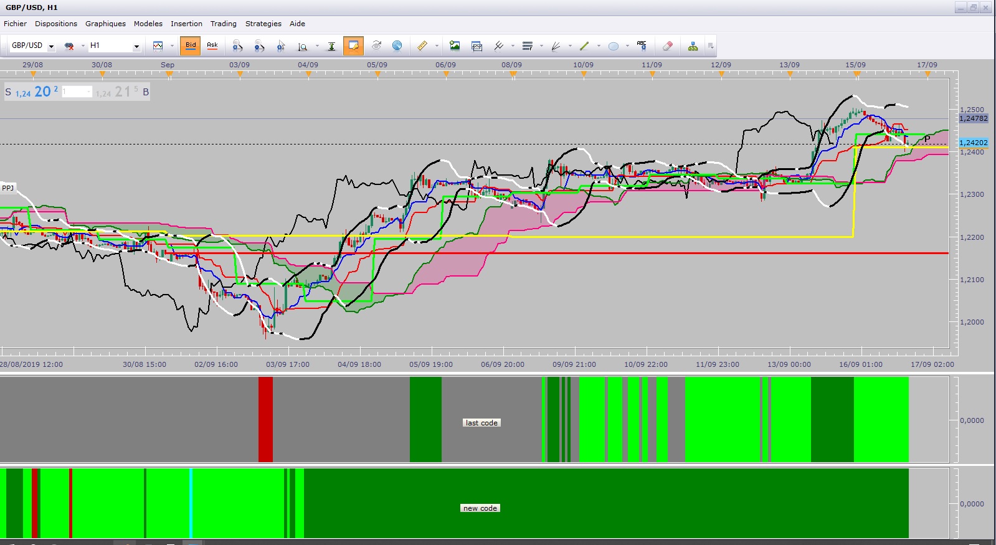The width and height of the screenshot is (996, 545).
Task: Click the B buy price button
Action: [x=123, y=92]
